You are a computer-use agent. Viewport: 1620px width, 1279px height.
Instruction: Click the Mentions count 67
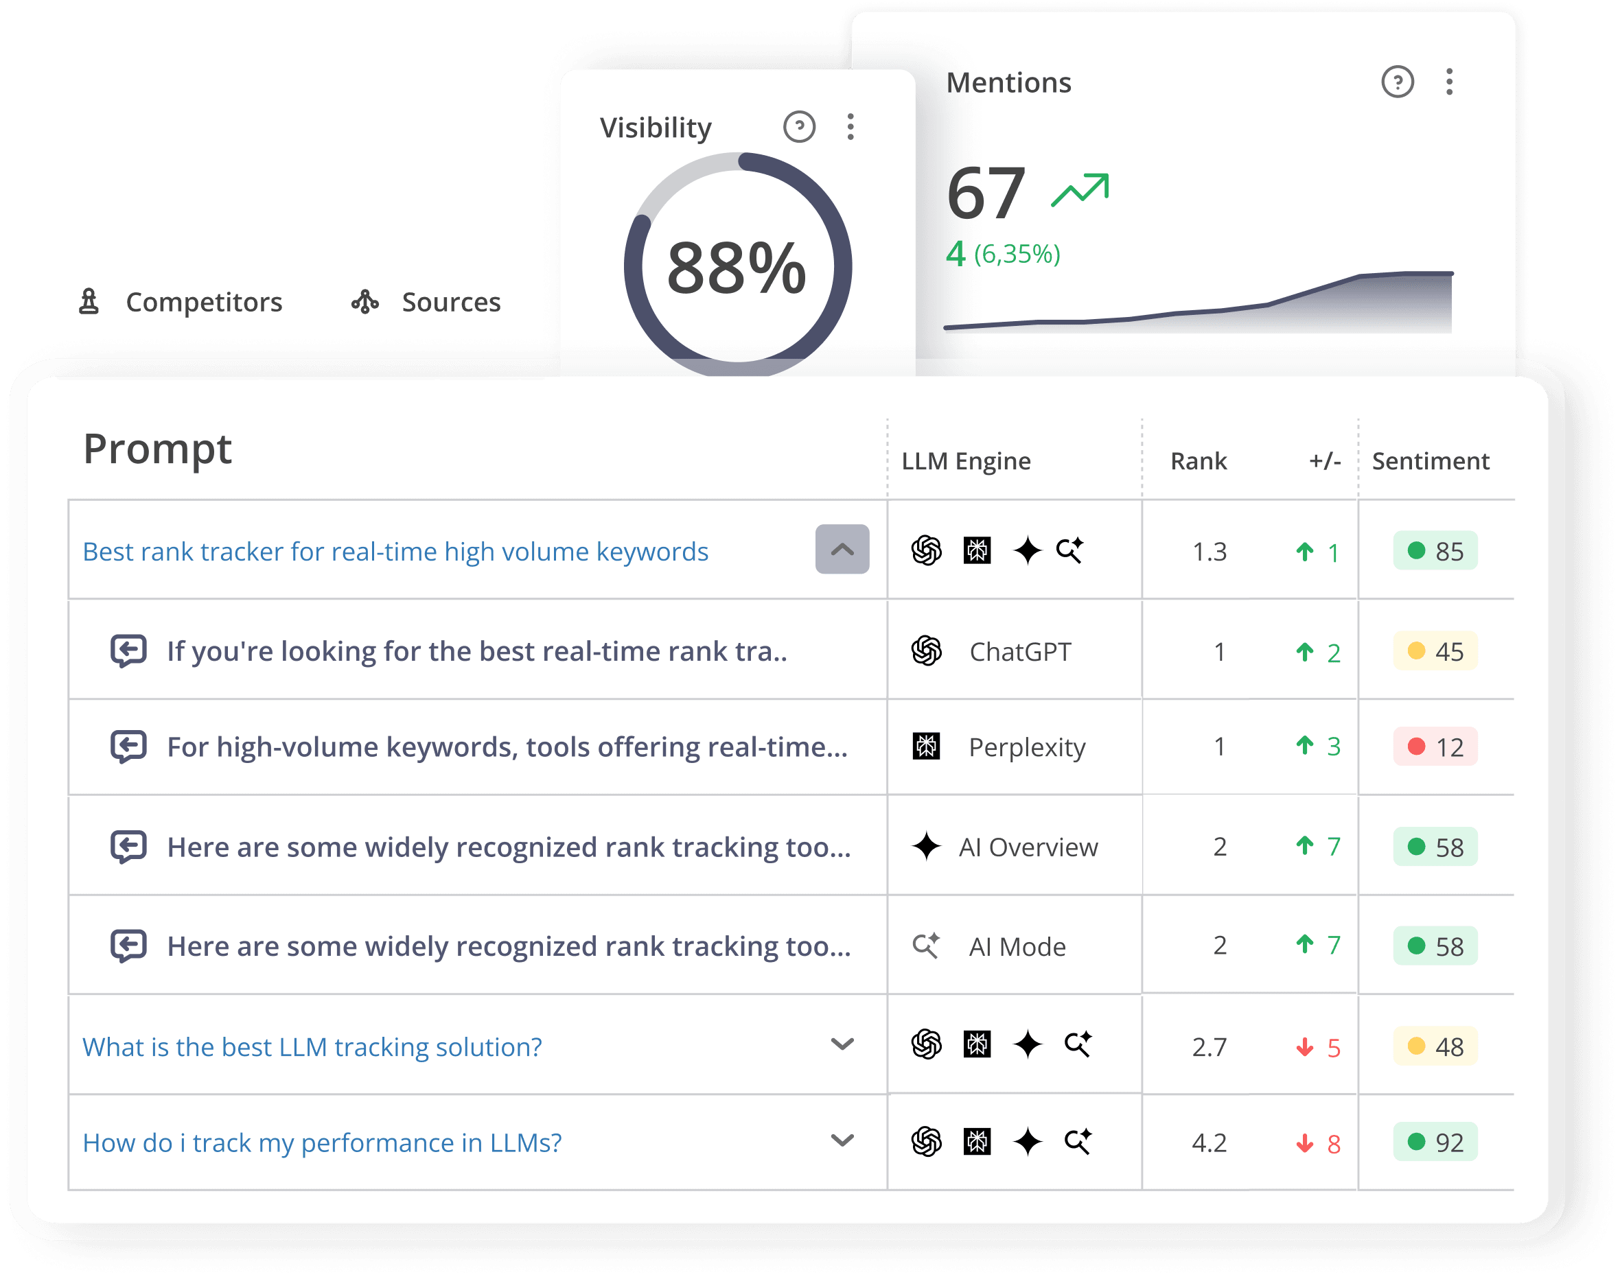click(985, 193)
